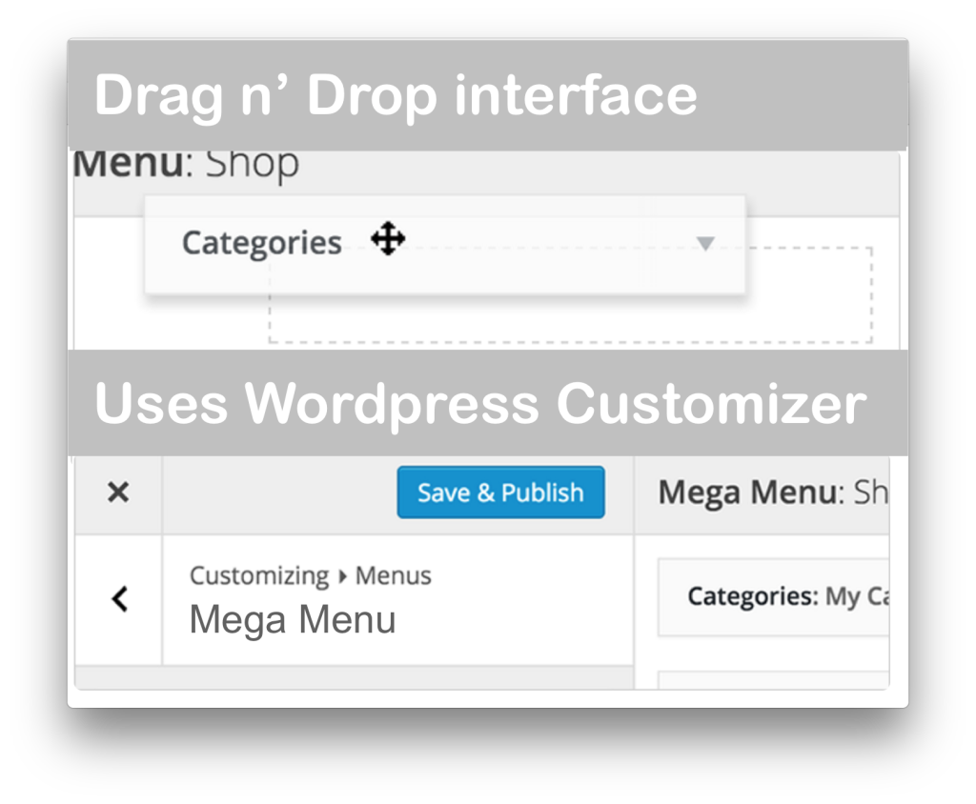Click the back chevron in the Customizer sidebar
Image resolution: width=976 pixels, height=804 pixels.
(x=119, y=598)
